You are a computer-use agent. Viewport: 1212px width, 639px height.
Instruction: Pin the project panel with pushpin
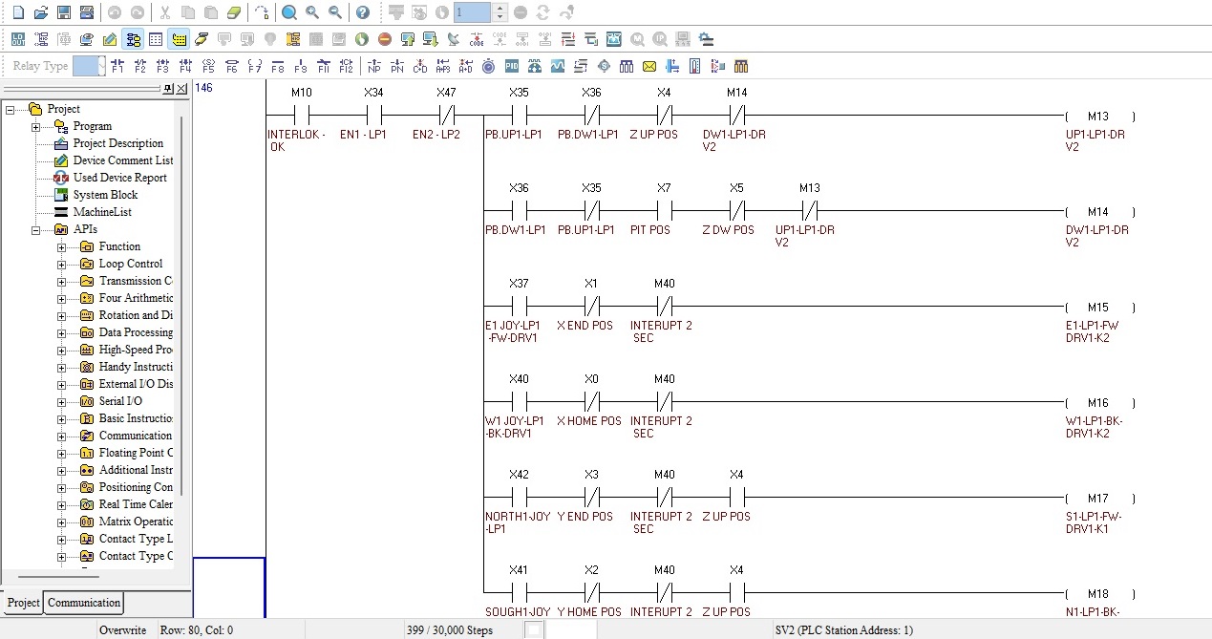(168, 89)
